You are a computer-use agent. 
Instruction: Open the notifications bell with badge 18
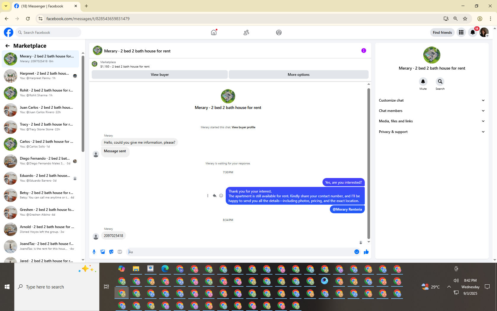473,32
